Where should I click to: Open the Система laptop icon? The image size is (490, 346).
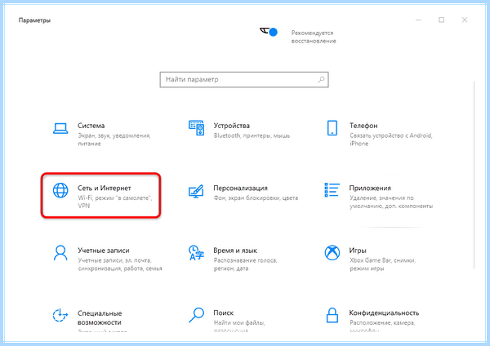tap(60, 128)
